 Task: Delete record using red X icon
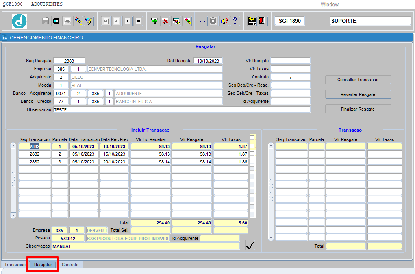pos(165,21)
